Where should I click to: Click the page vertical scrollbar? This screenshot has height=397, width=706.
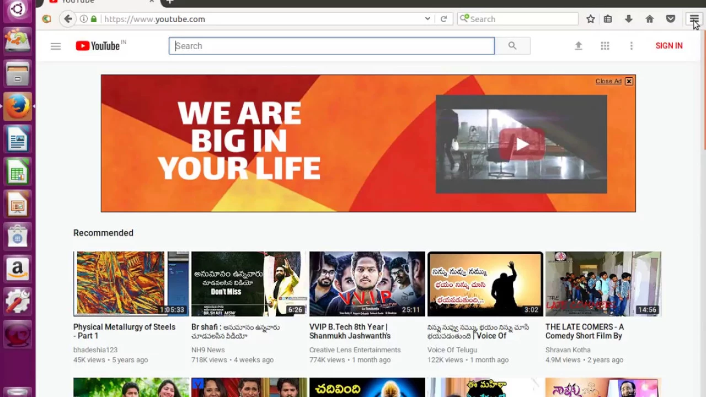click(x=704, y=91)
